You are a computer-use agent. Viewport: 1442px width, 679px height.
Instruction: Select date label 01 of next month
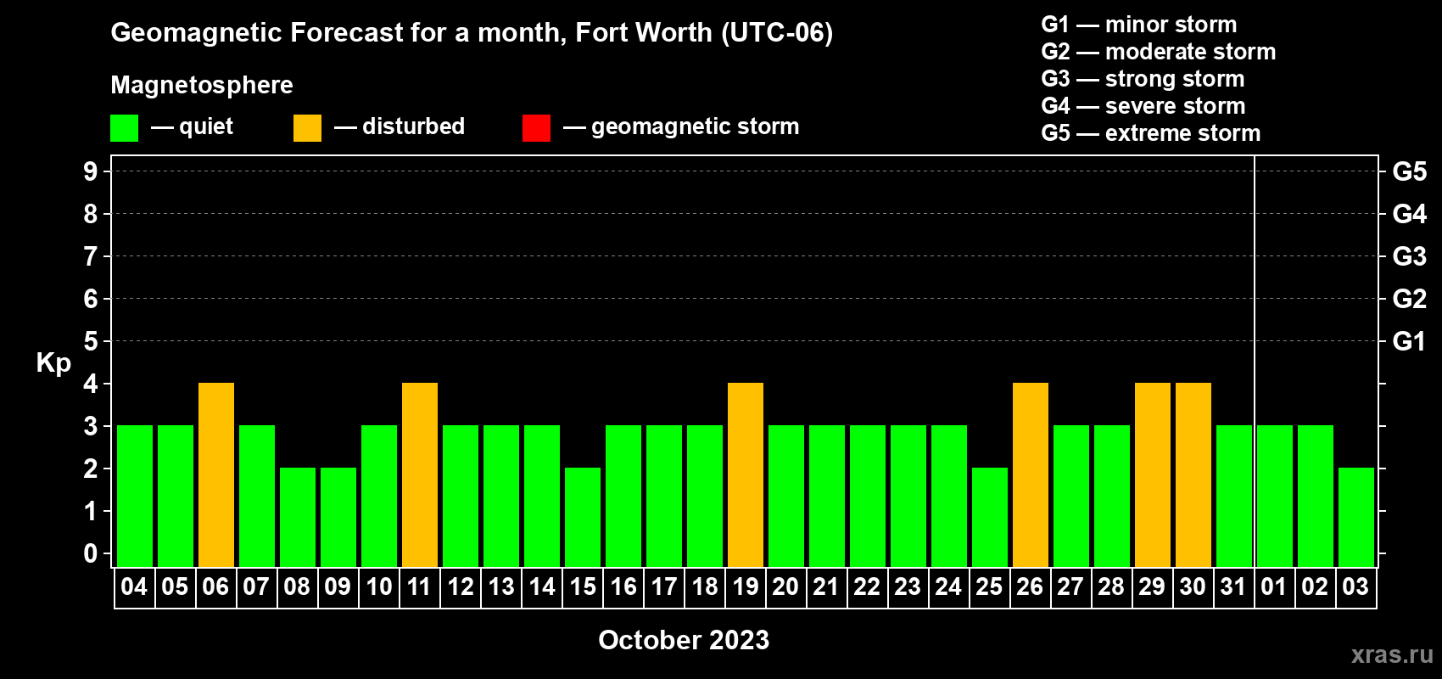tap(1274, 586)
